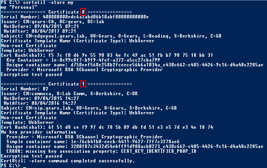Image resolution: width=267 pixels, height=168 pixels.
Task: Click the Subject CN=edgepool.gears.lab text
Action: click(55, 36)
